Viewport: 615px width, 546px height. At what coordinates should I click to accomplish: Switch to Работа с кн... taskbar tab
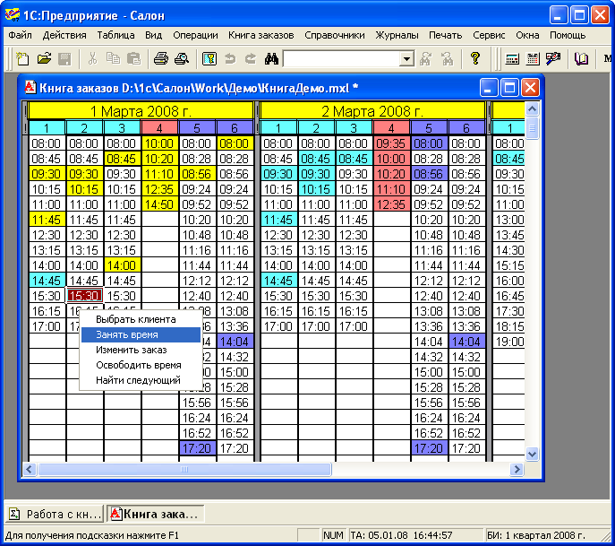coord(55,514)
